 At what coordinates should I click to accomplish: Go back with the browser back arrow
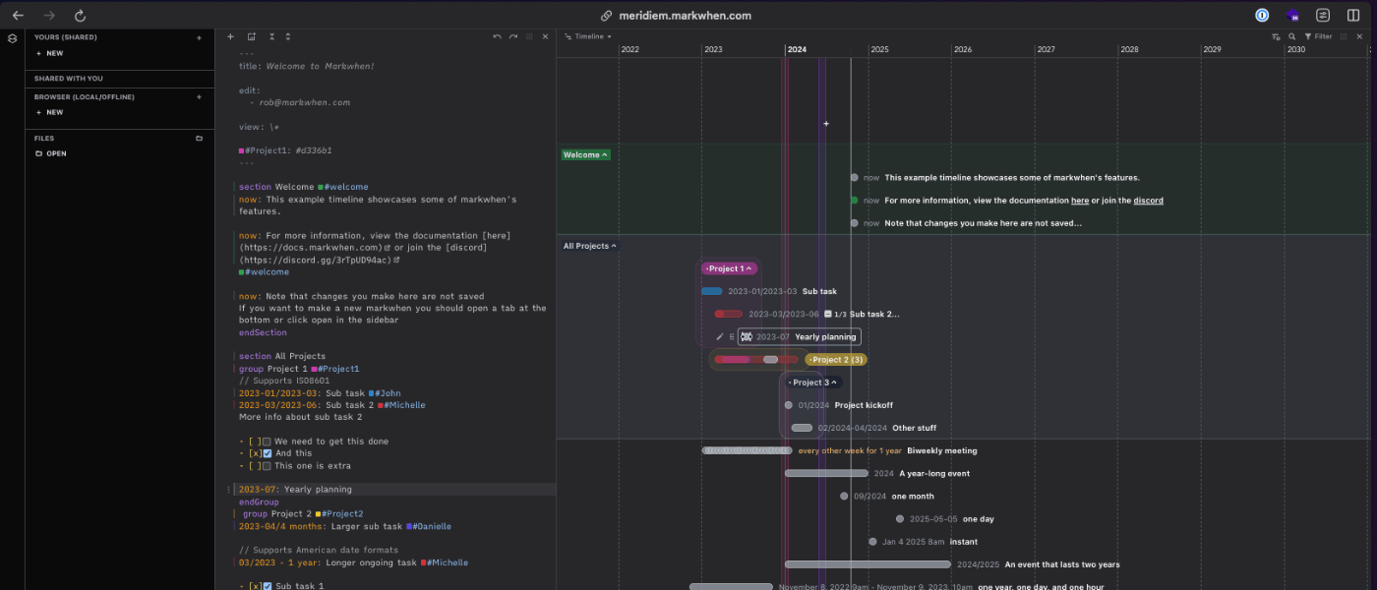pyautogui.click(x=18, y=16)
